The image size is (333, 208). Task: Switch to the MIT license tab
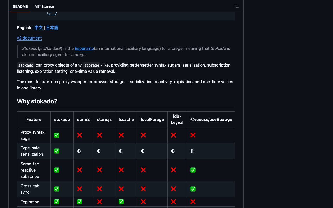44,6
